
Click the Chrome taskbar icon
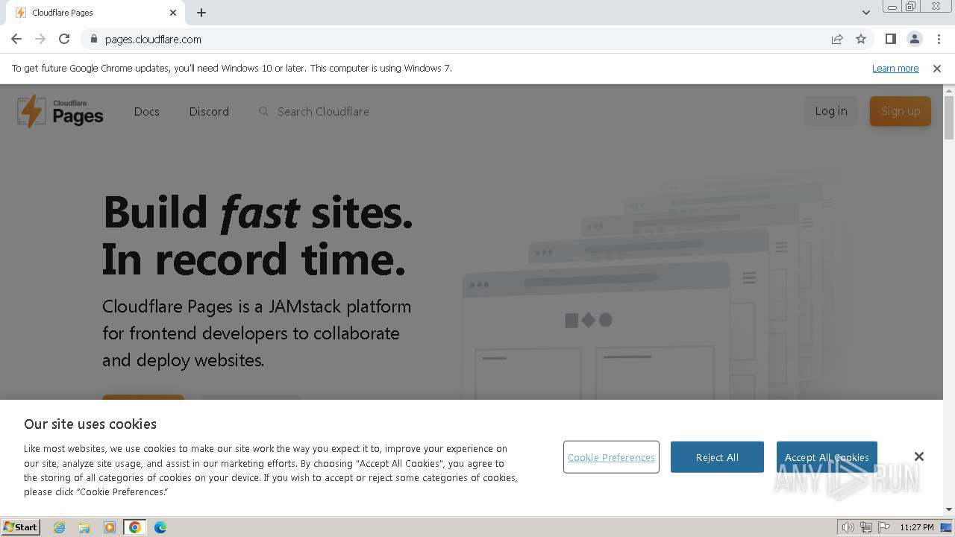(135, 527)
